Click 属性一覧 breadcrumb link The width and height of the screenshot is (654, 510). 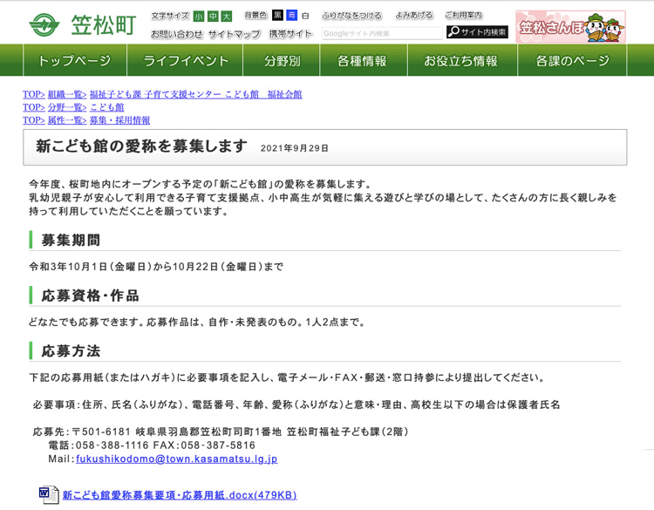[67, 120]
